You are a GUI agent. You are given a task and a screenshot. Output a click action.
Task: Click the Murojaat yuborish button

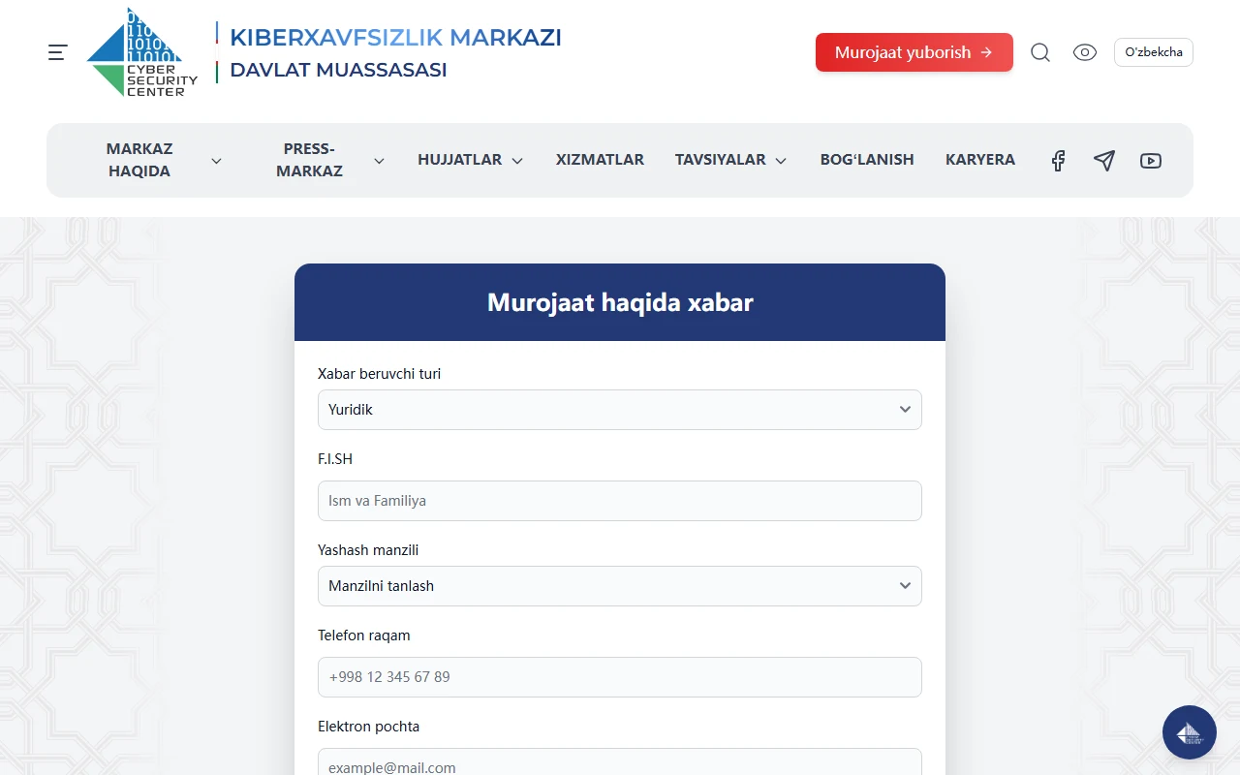(x=914, y=52)
